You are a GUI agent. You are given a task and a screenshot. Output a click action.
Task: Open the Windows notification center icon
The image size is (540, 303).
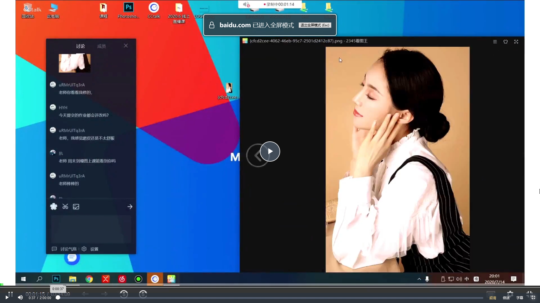pyautogui.click(x=514, y=279)
